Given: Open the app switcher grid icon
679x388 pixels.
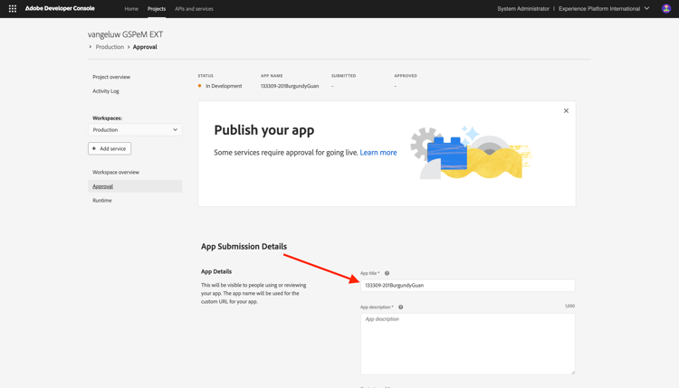Looking at the screenshot, I should (x=13, y=9).
